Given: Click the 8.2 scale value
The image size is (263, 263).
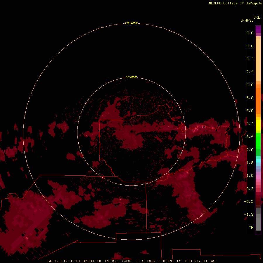Looking at the screenshot, I should pyautogui.click(x=250, y=59).
